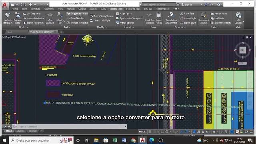Open Excel from the taskbar
The height and width of the screenshot is (144, 256).
pos(115,140)
